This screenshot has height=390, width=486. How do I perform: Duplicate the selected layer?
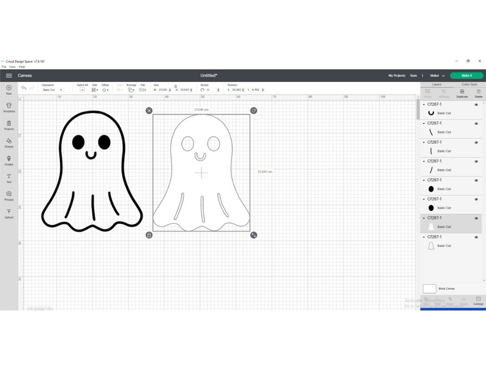pos(462,93)
